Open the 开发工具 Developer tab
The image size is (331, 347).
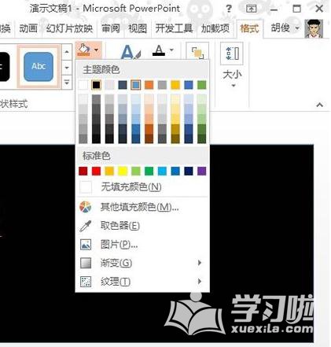tap(174, 28)
